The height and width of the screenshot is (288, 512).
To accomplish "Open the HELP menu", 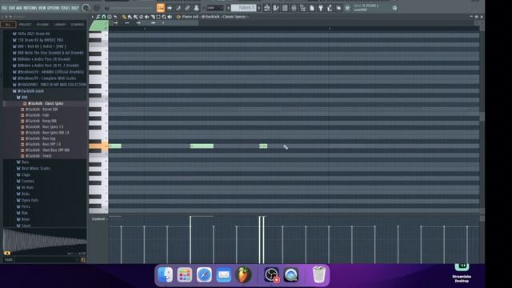I will point(75,8).
